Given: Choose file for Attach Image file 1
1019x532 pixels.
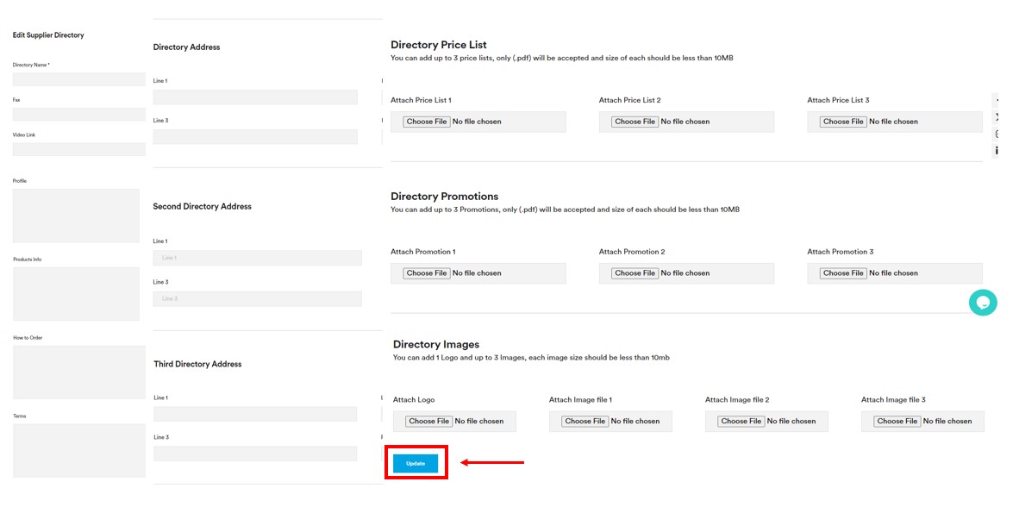Looking at the screenshot, I should [x=585, y=422].
